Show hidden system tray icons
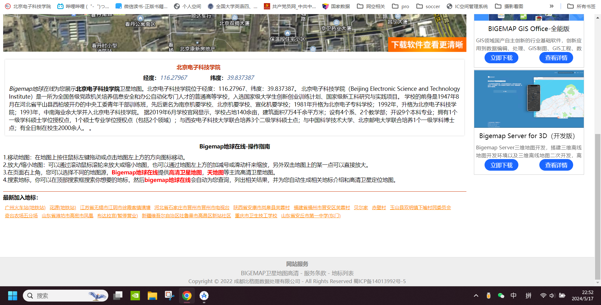601x305 pixels. pyautogui.click(x=476, y=296)
